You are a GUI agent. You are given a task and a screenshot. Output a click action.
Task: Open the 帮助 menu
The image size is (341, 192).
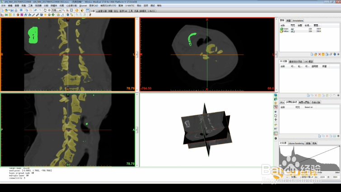(159, 6)
